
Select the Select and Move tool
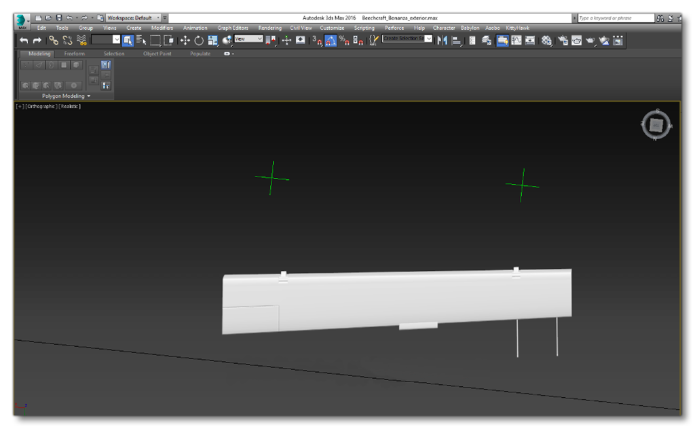(185, 40)
